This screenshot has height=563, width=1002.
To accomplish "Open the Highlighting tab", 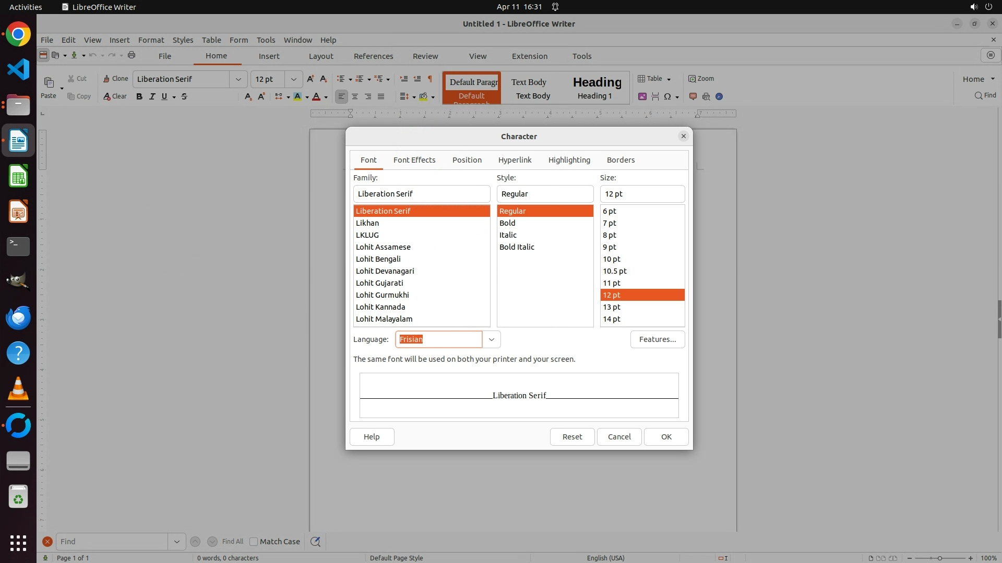I will click(x=569, y=160).
